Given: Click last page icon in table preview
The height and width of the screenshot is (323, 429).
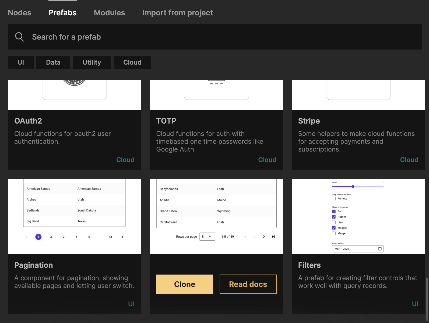Looking at the screenshot, I should point(273,237).
